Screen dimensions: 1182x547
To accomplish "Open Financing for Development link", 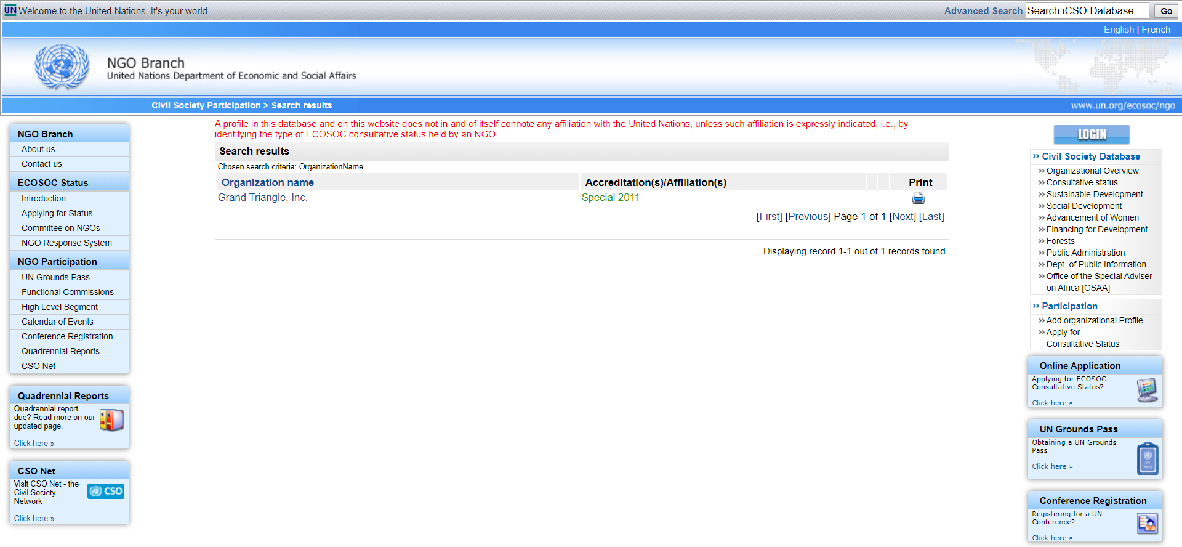I will tap(1097, 229).
